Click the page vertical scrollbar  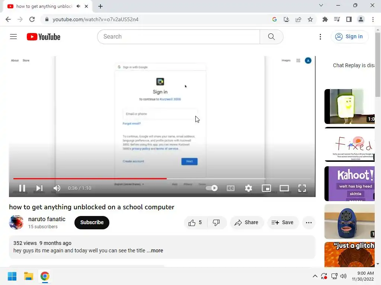[378, 64]
